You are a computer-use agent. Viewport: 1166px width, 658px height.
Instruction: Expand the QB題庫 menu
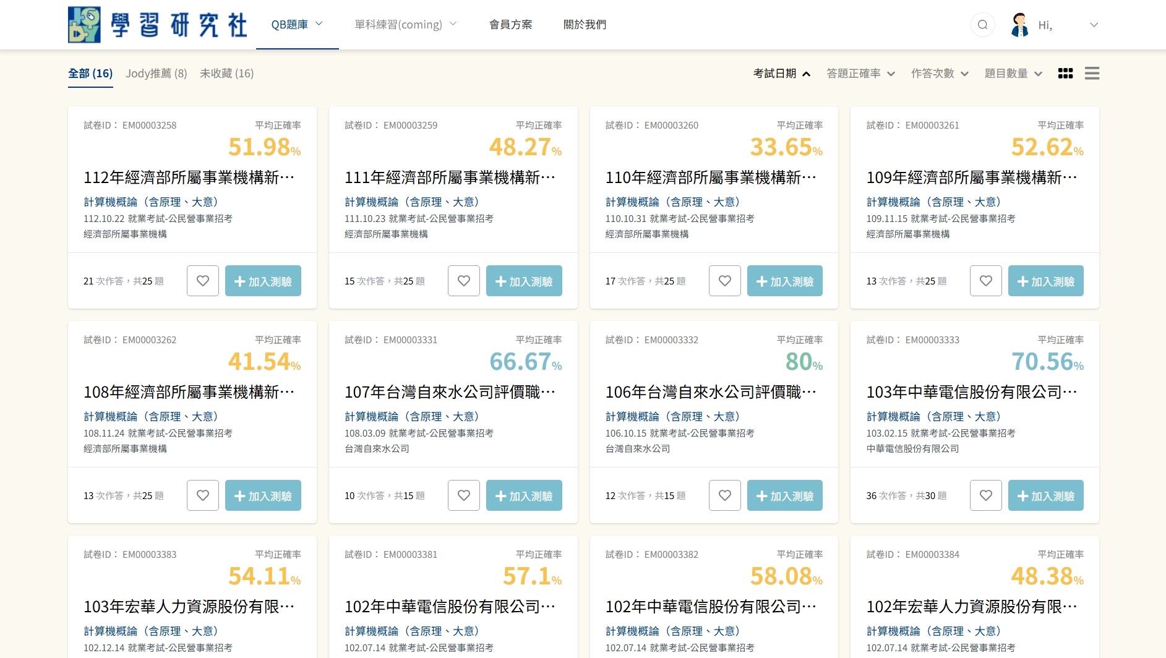point(297,25)
